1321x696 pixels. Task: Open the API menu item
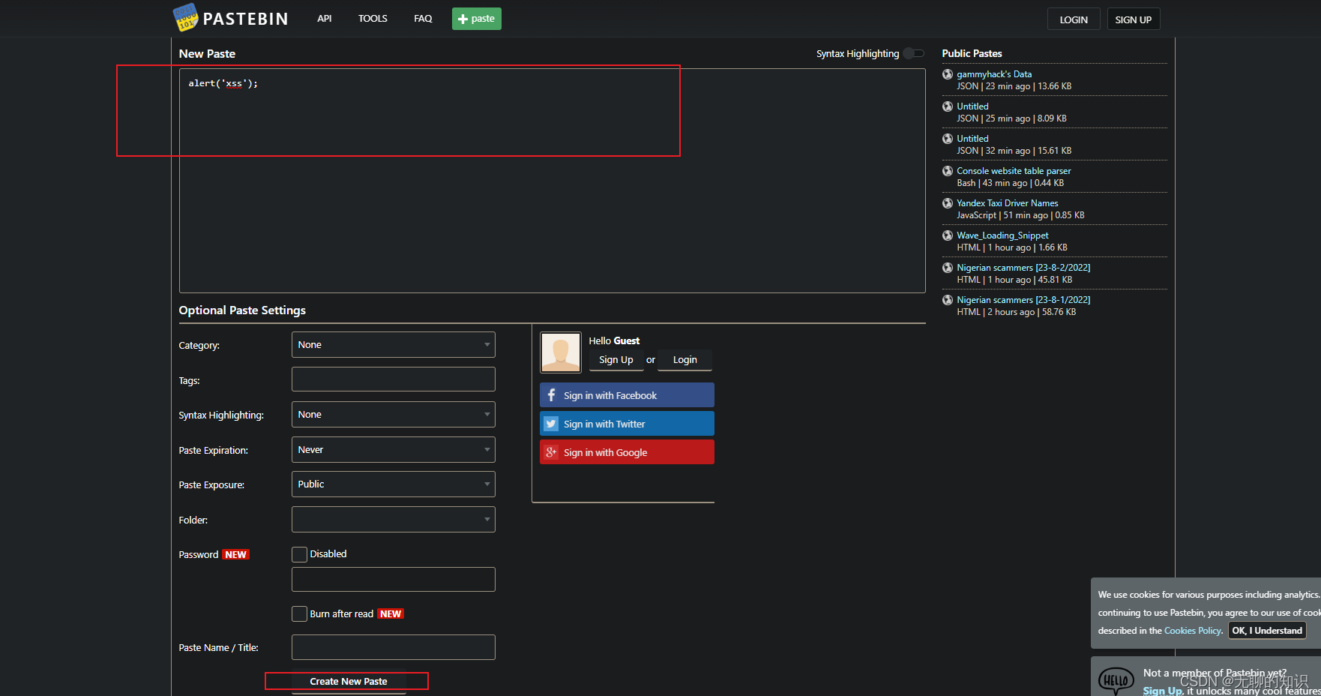tap(324, 19)
